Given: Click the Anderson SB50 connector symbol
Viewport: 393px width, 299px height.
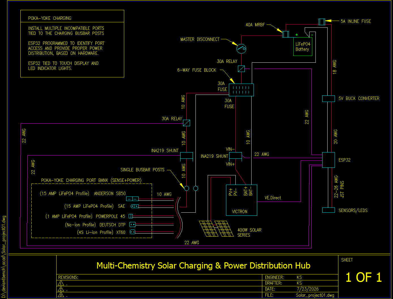Looking at the screenshot, I should point(132,198).
